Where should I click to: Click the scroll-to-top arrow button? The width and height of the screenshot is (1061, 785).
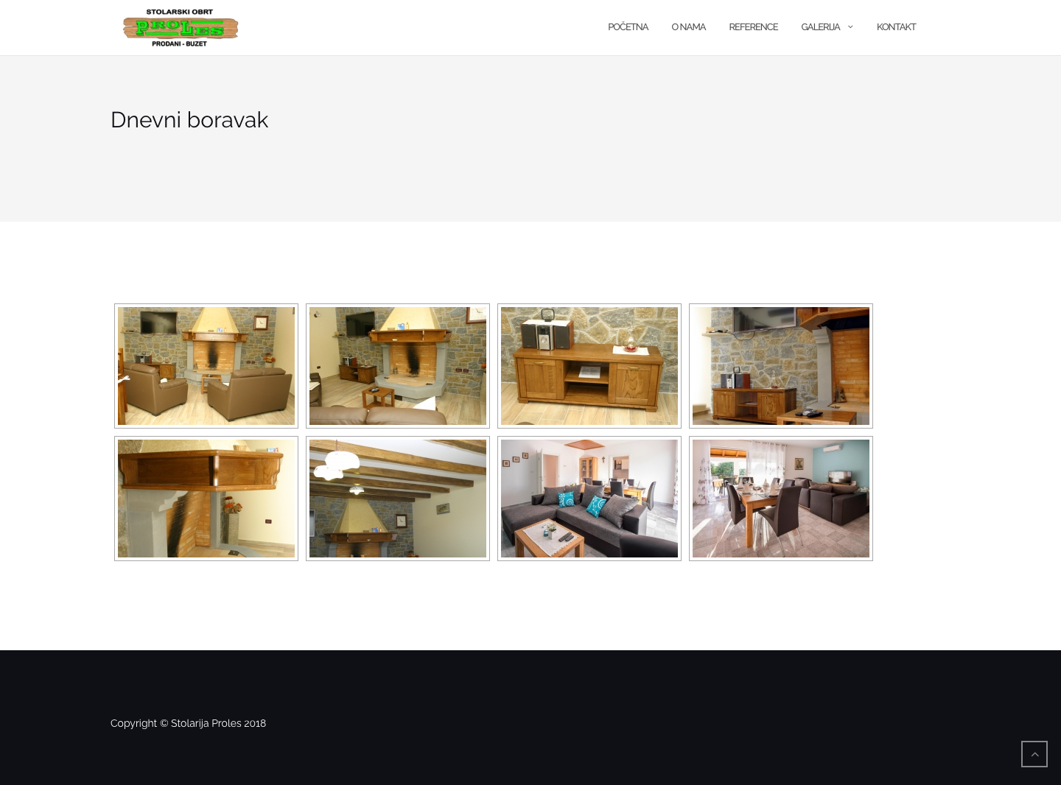click(x=1034, y=754)
